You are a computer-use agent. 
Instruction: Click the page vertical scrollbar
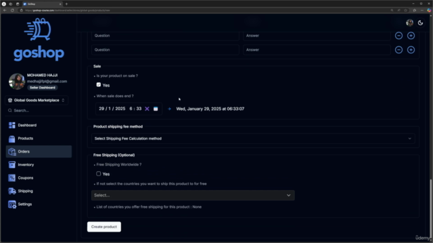pyautogui.click(x=431, y=209)
